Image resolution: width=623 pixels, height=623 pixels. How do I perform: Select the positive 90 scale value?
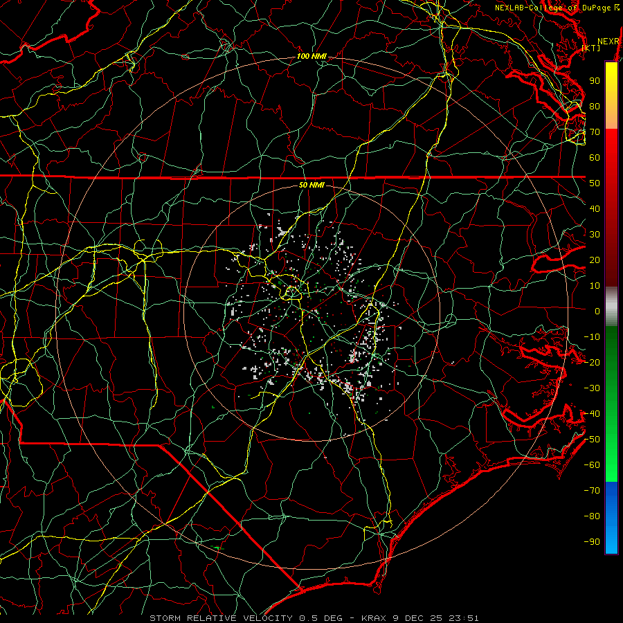(595, 81)
